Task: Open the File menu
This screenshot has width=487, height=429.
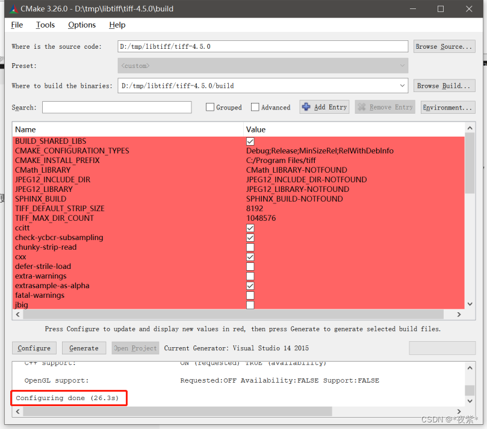Action: click(x=16, y=25)
